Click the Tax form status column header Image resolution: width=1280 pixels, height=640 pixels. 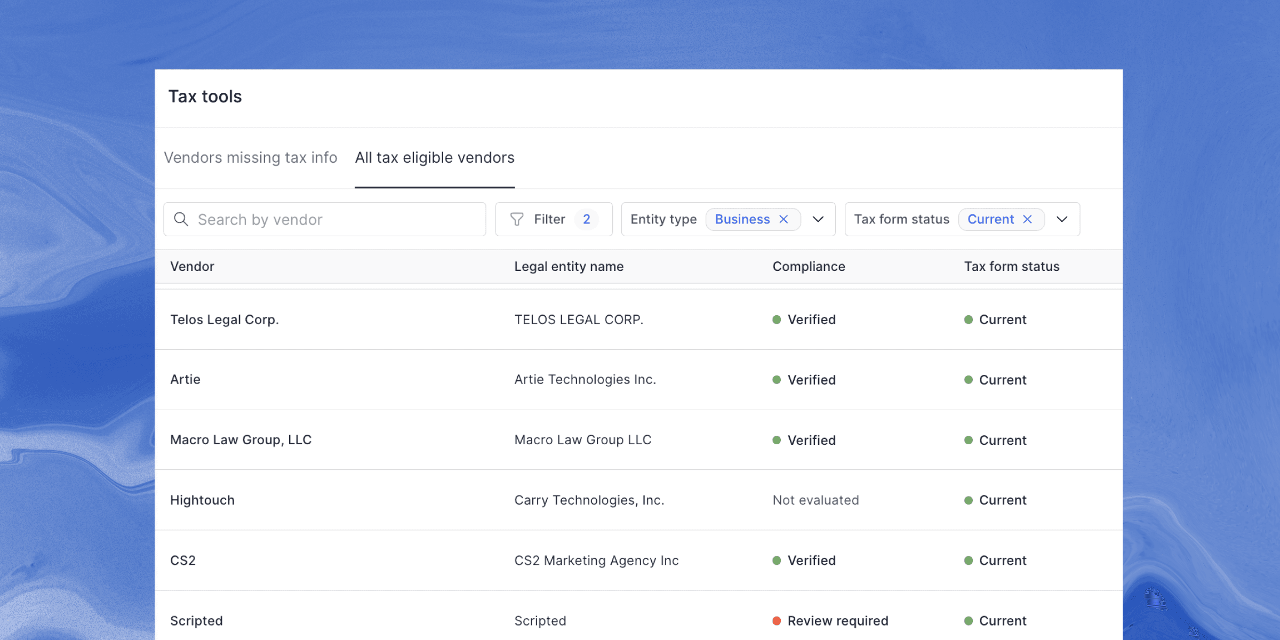coord(1011,267)
